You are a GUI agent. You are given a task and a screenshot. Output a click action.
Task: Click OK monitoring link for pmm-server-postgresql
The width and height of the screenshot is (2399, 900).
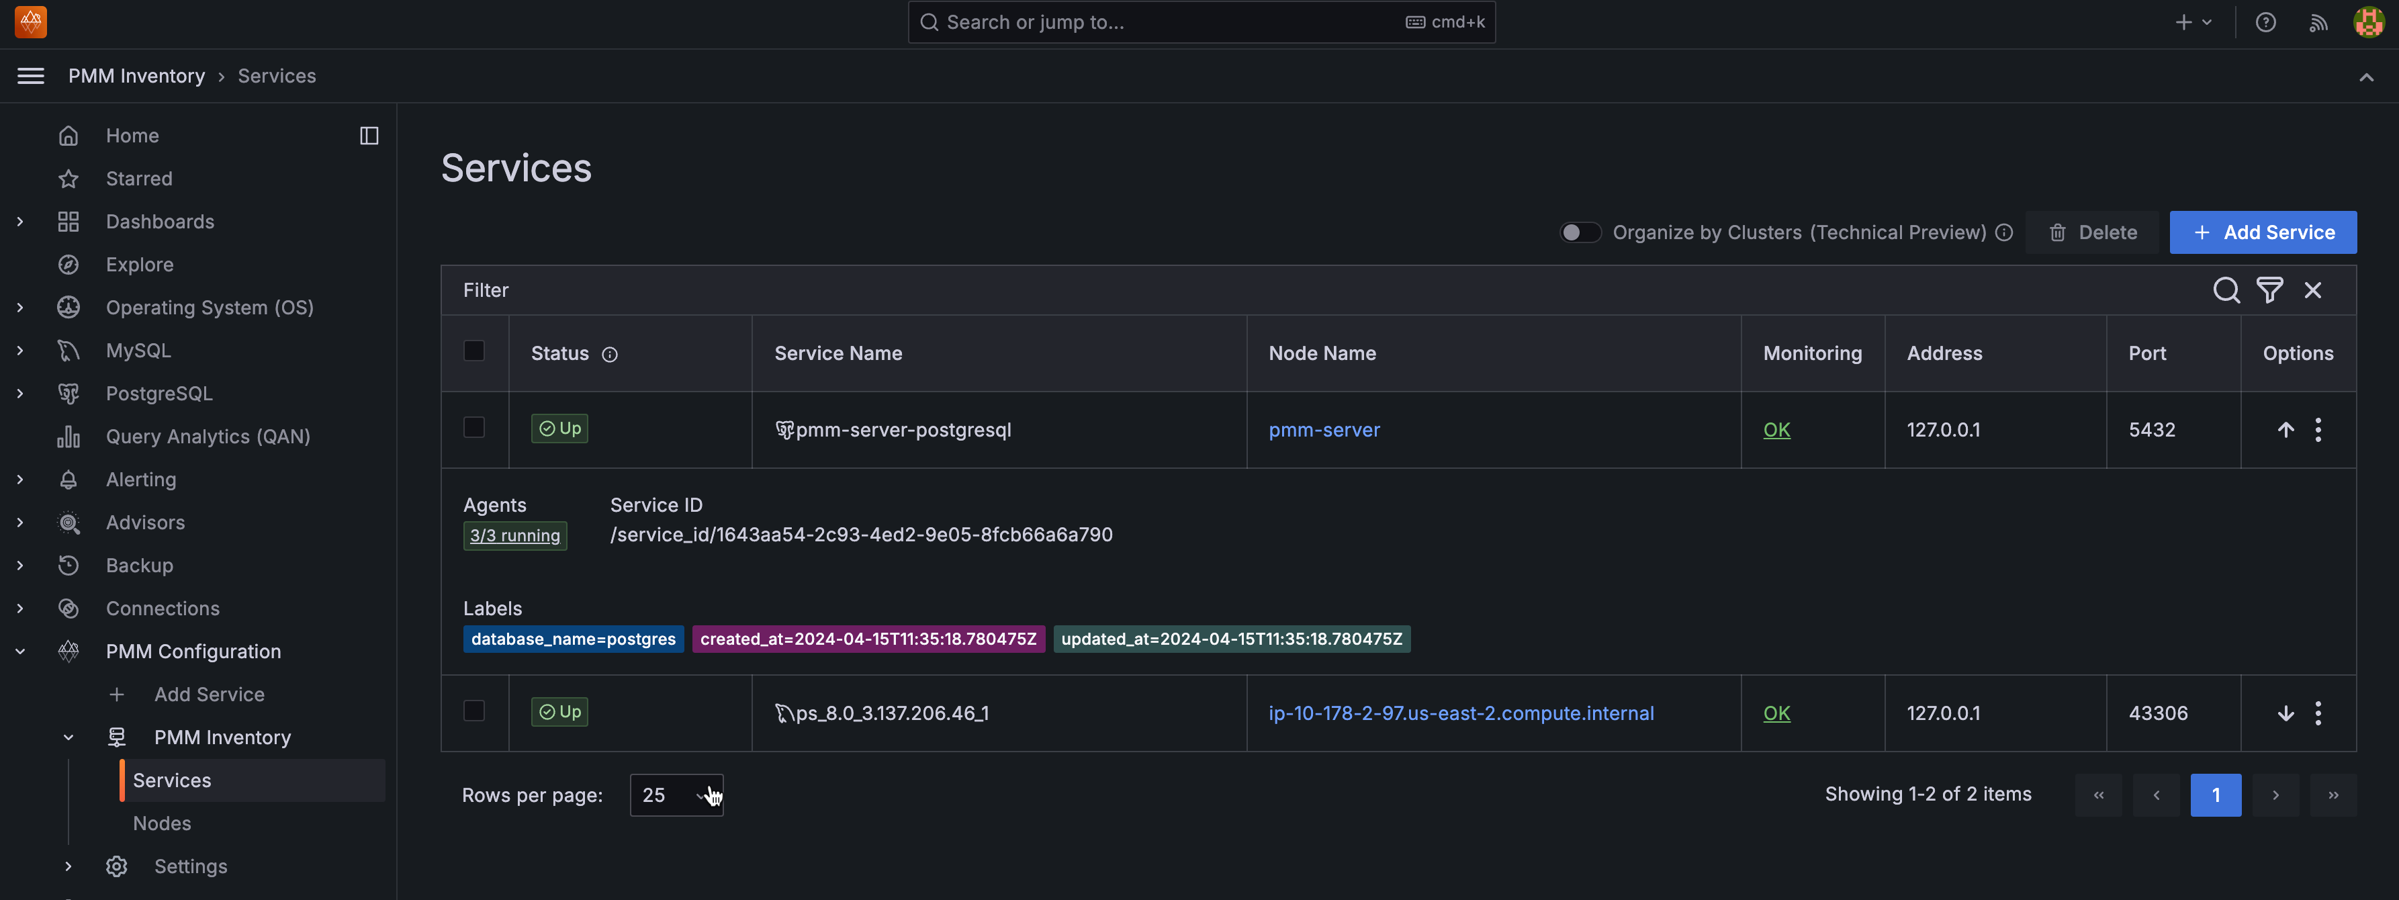coord(1776,429)
